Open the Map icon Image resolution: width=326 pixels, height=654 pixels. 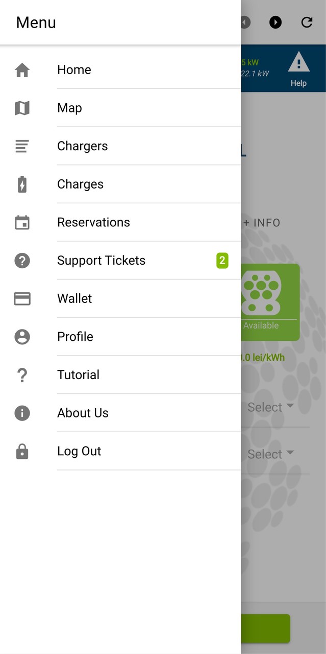click(x=22, y=108)
